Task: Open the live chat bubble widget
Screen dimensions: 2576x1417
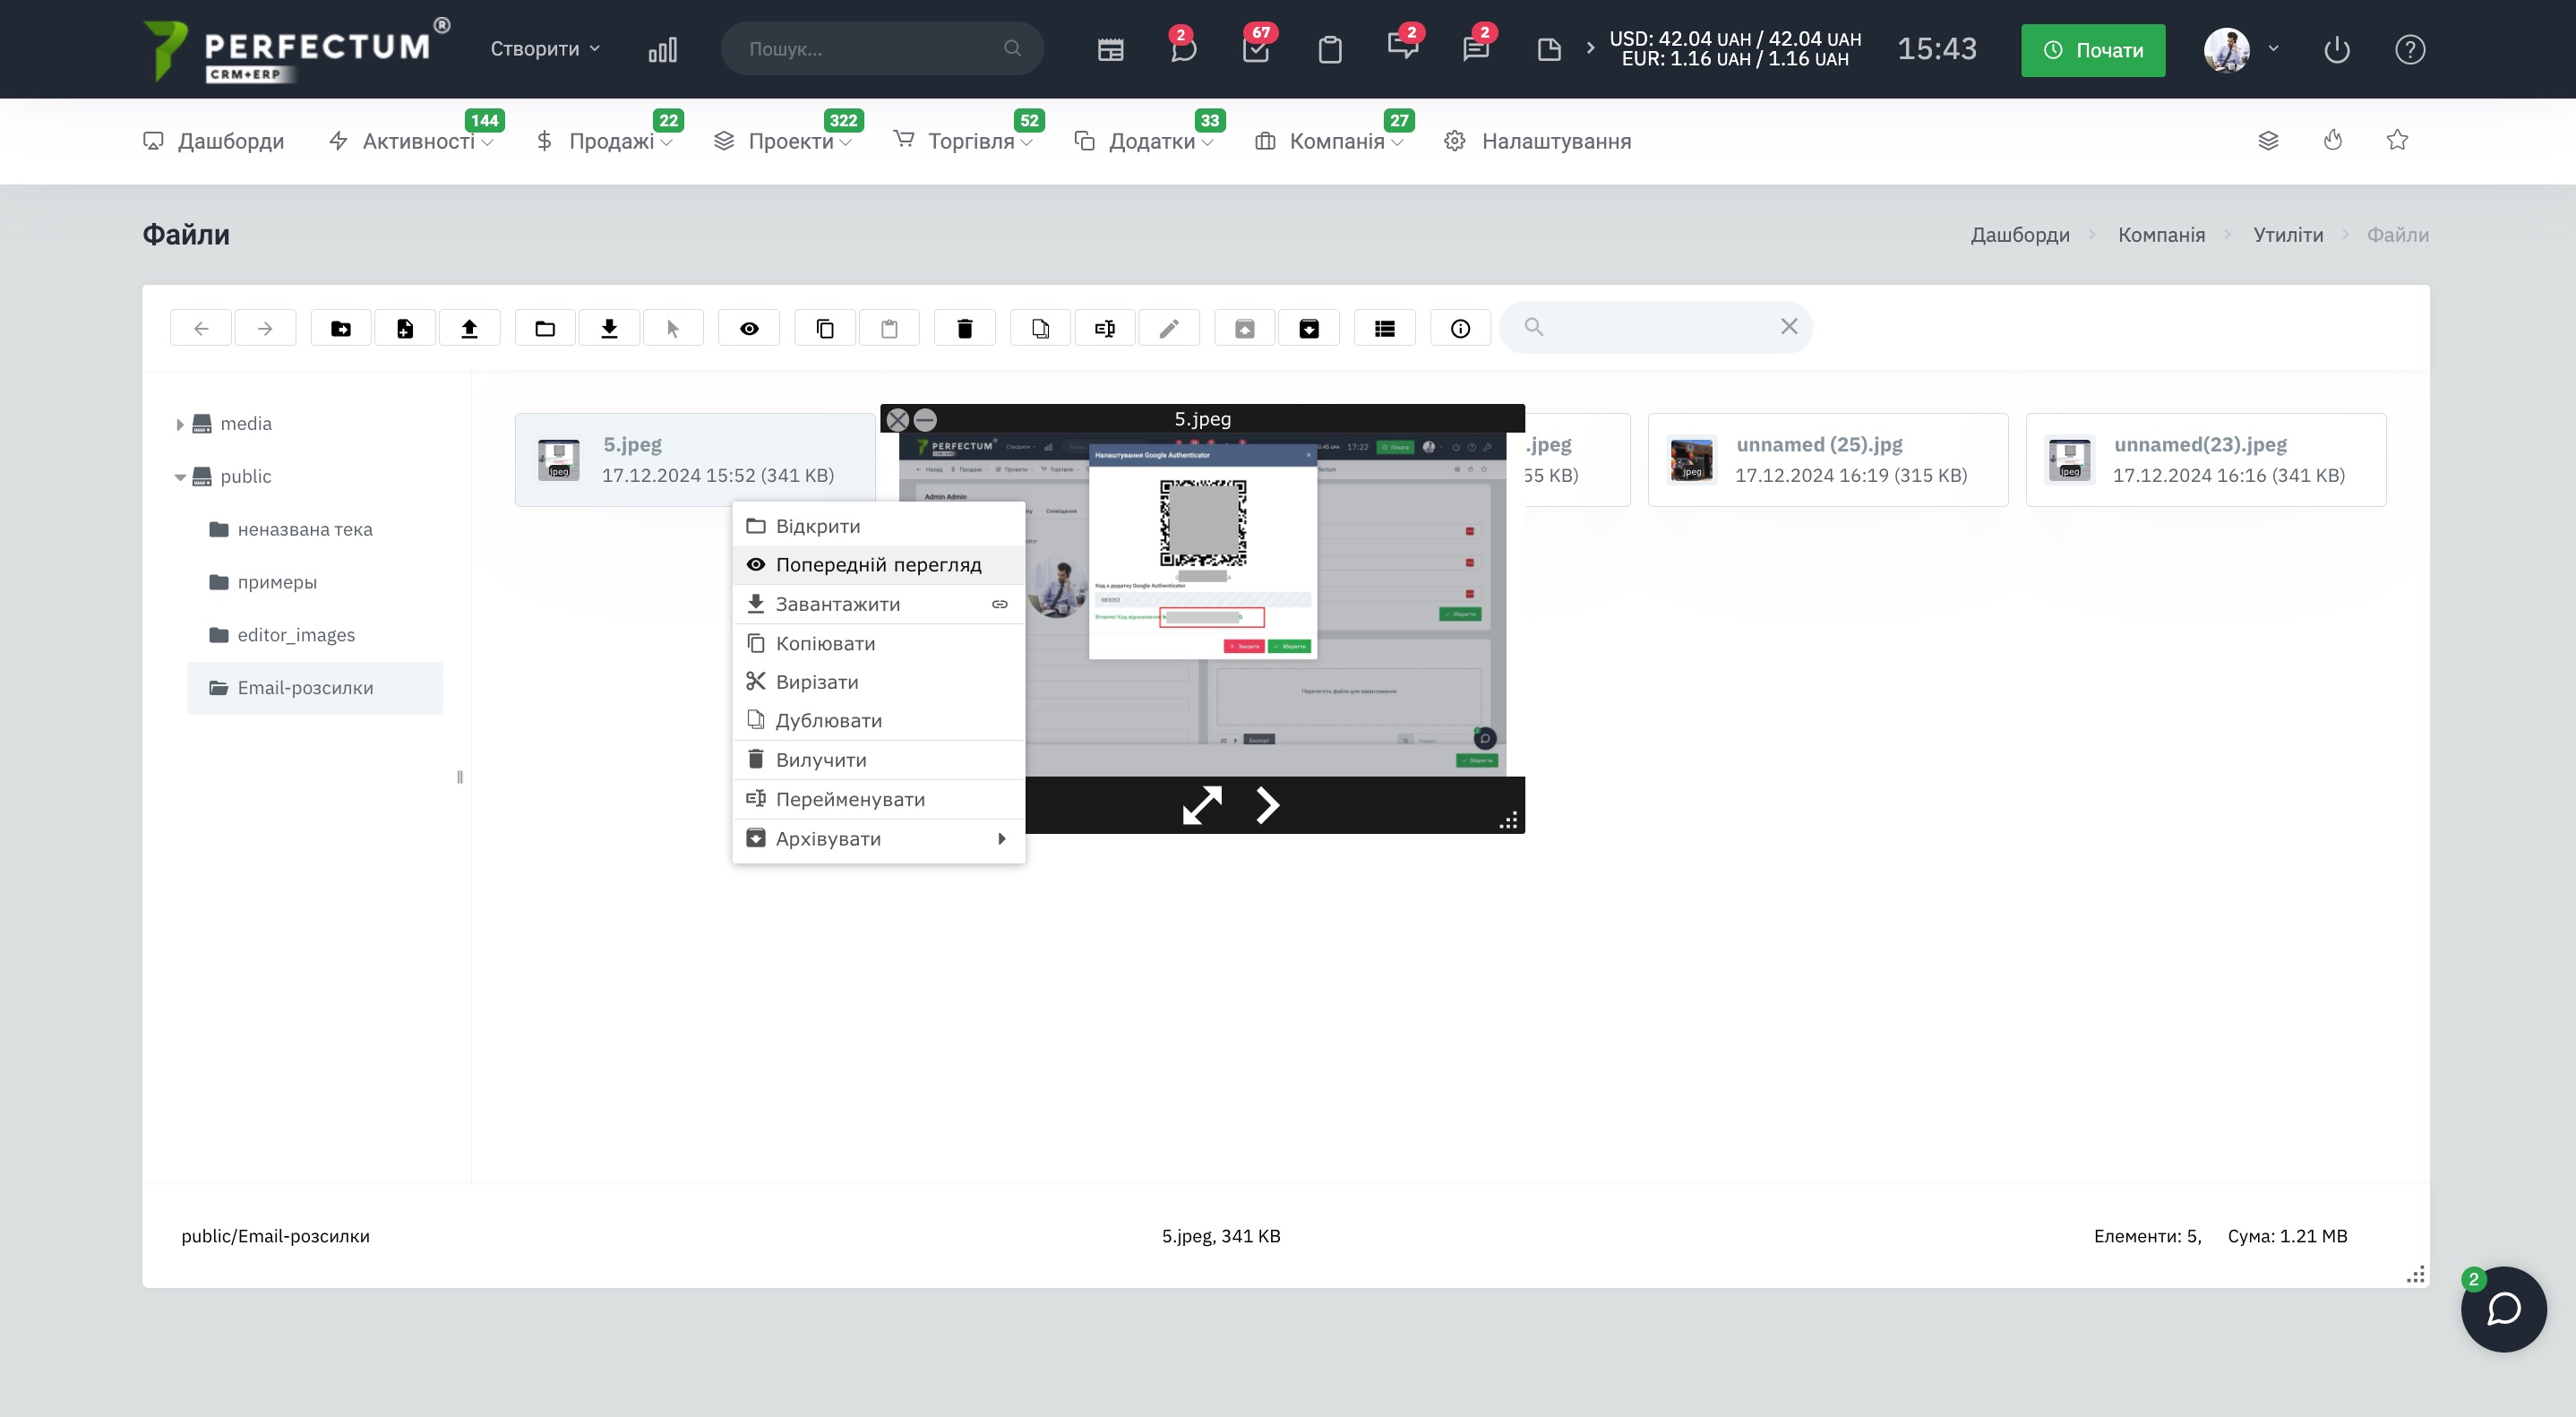Action: coord(2503,1309)
